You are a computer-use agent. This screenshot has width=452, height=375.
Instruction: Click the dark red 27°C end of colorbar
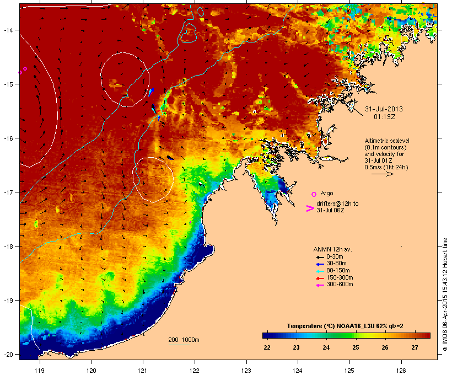(x=427, y=335)
